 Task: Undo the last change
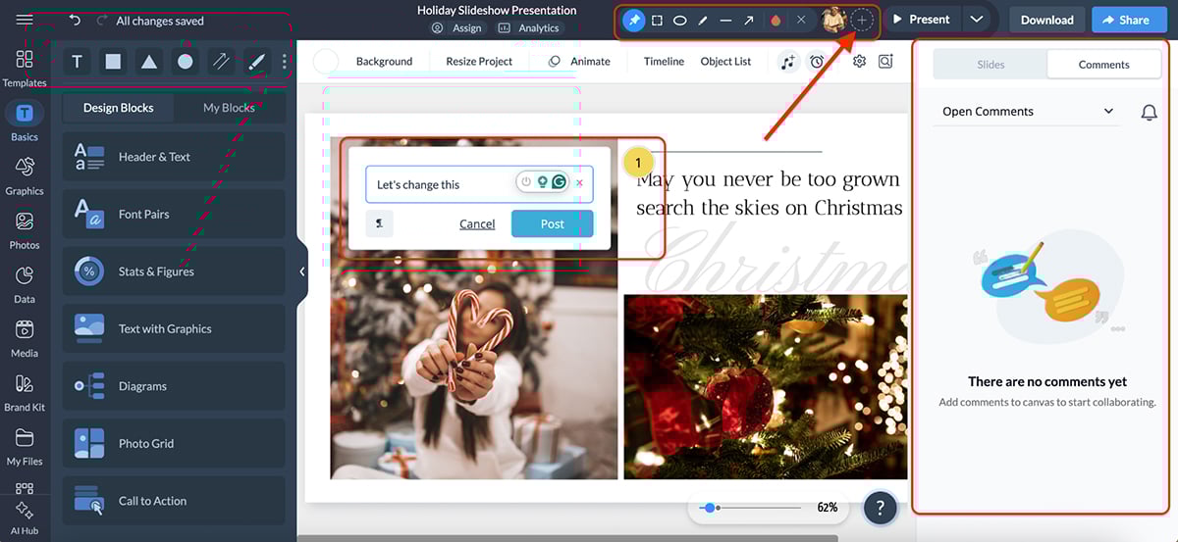click(x=76, y=20)
